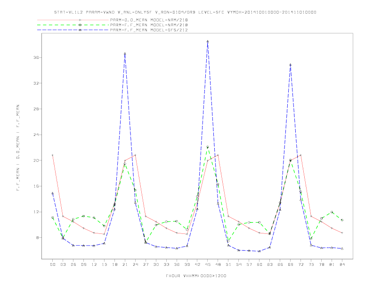Click the x-axis tick label 21
Screen dimensions: 373x288
pyautogui.click(x=125, y=264)
